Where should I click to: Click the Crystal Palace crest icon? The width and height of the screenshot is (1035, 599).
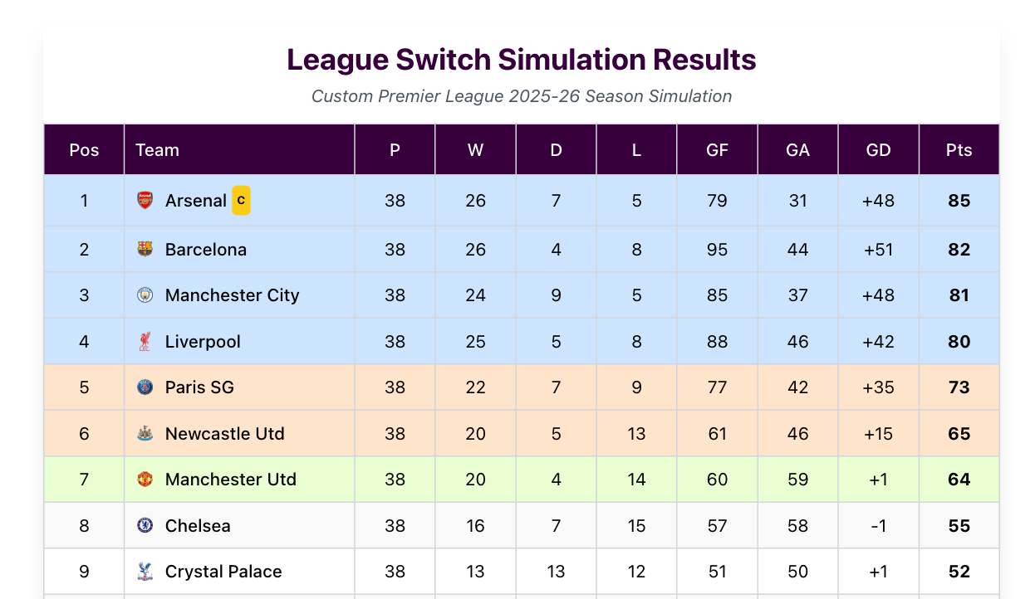coord(145,572)
